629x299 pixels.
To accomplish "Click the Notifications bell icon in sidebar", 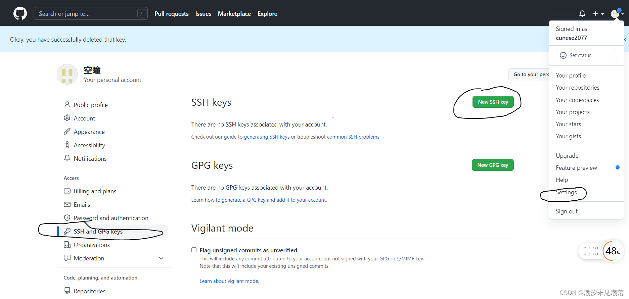I will (67, 158).
